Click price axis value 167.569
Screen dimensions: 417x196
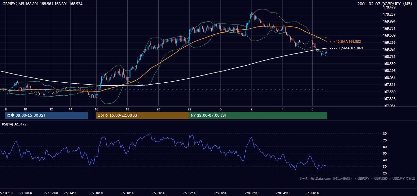point(389,92)
